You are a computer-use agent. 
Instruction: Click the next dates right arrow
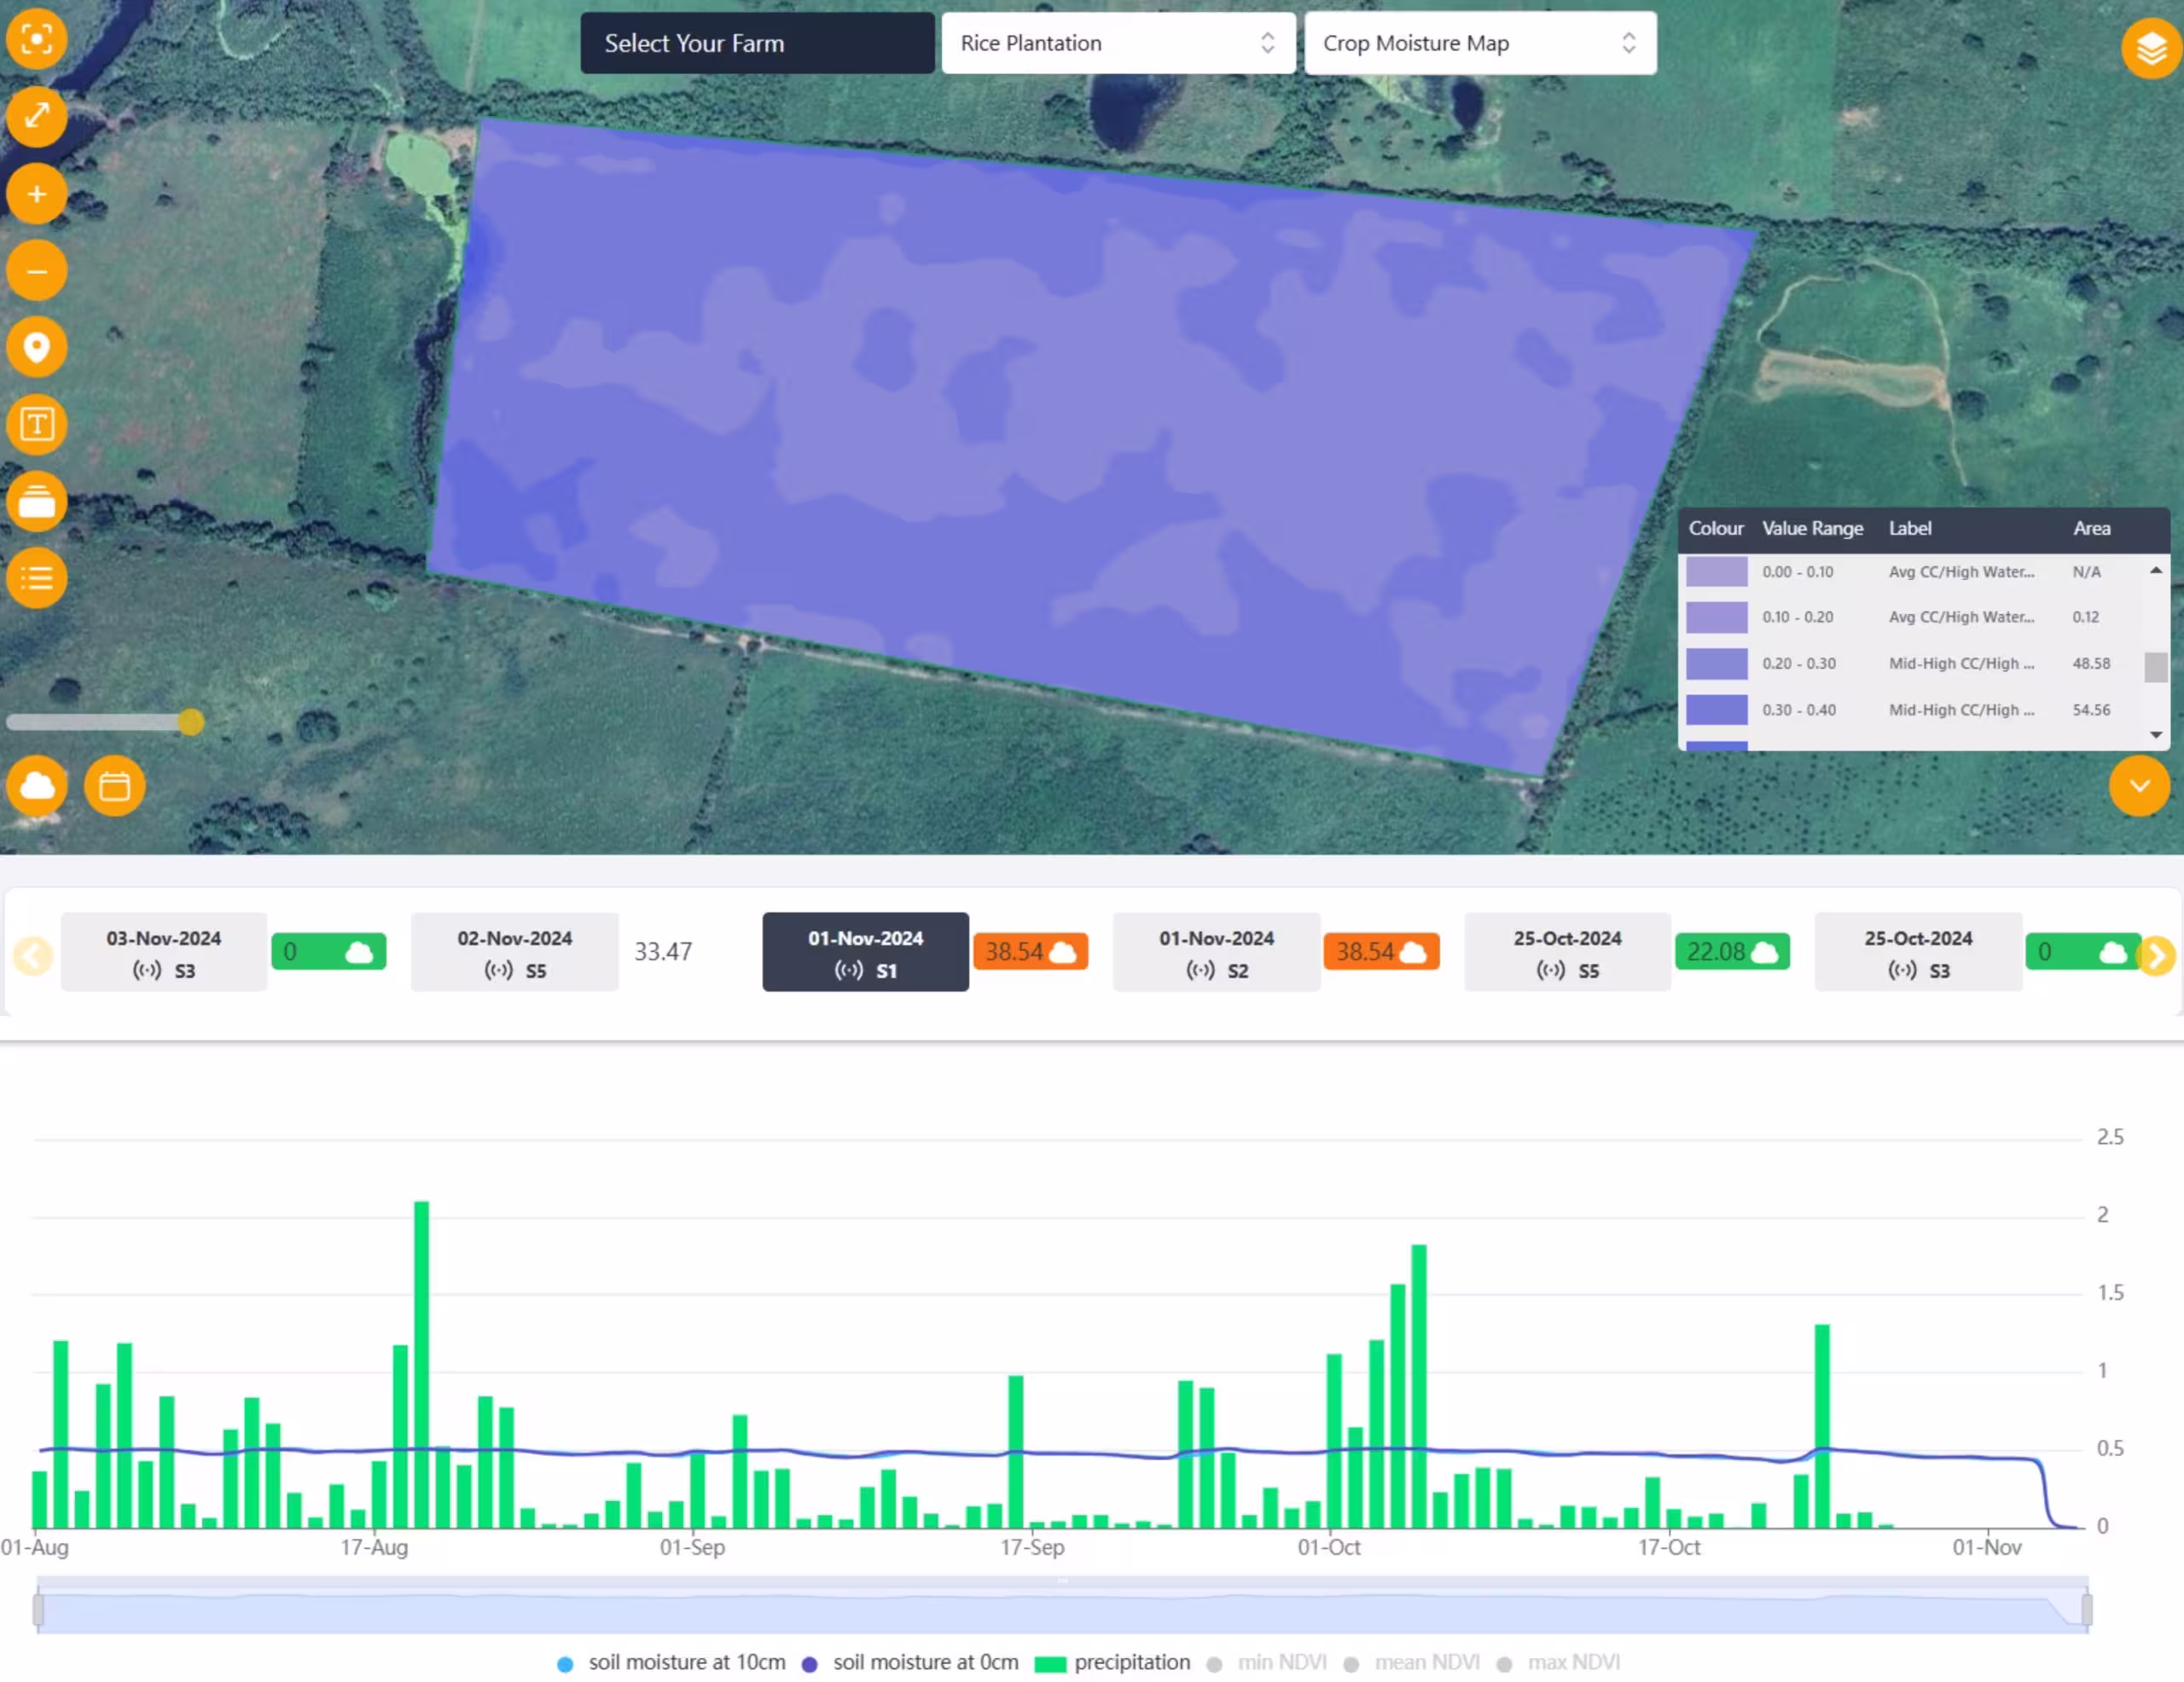pyautogui.click(x=2156, y=955)
